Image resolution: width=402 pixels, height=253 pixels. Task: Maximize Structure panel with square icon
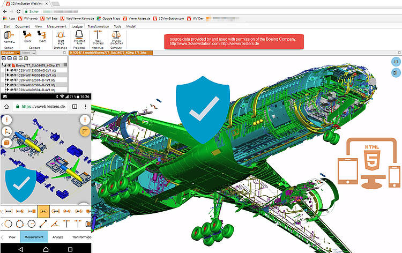pos(64,53)
